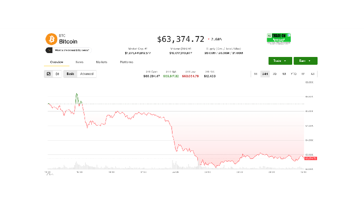Image resolution: width=364 pixels, height=204 pixels.
Task: Expand the Trade dropdown
Action: (x=280, y=61)
